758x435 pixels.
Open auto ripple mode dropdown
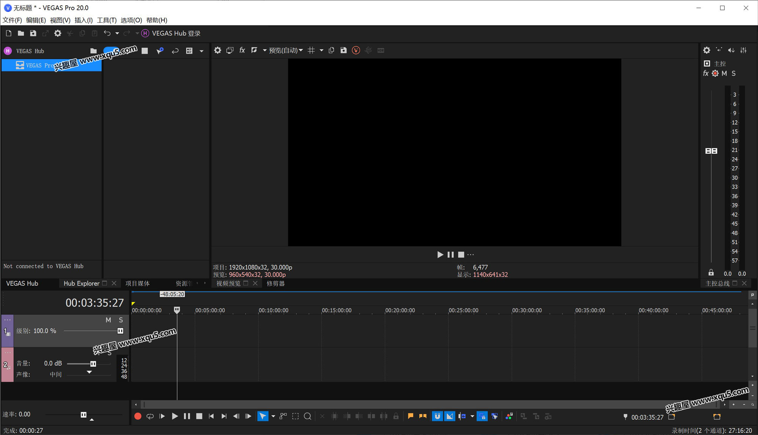tap(472, 416)
